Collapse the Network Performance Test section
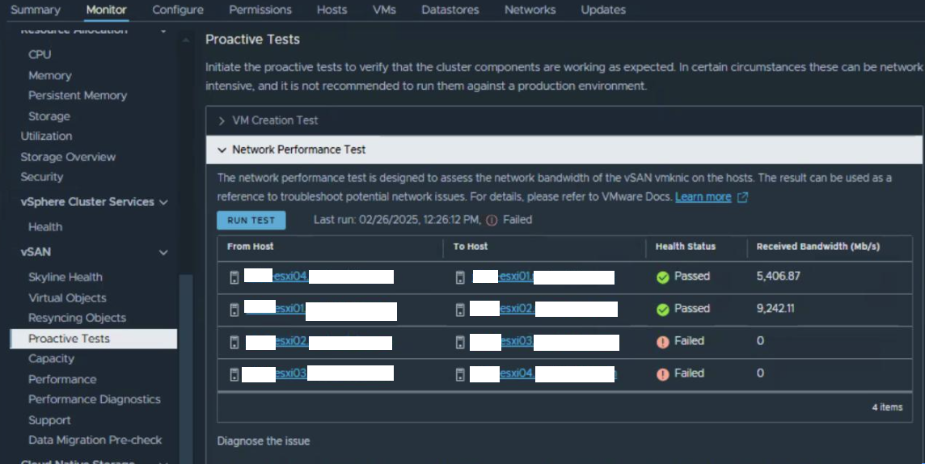 [222, 150]
